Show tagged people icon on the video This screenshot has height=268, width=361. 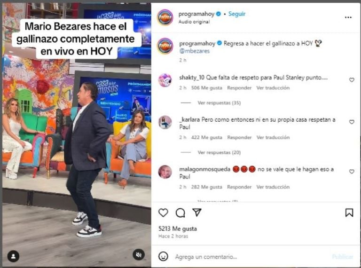point(13,256)
